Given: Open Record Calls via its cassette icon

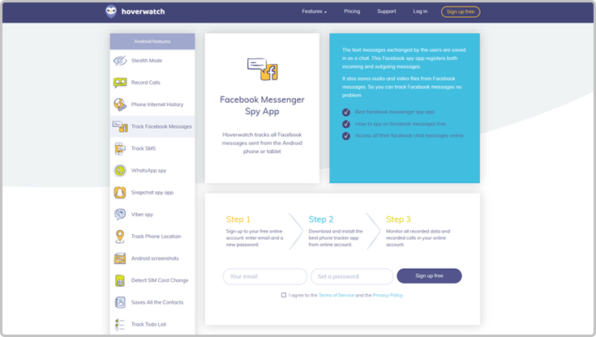Looking at the screenshot, I should pyautogui.click(x=119, y=83).
